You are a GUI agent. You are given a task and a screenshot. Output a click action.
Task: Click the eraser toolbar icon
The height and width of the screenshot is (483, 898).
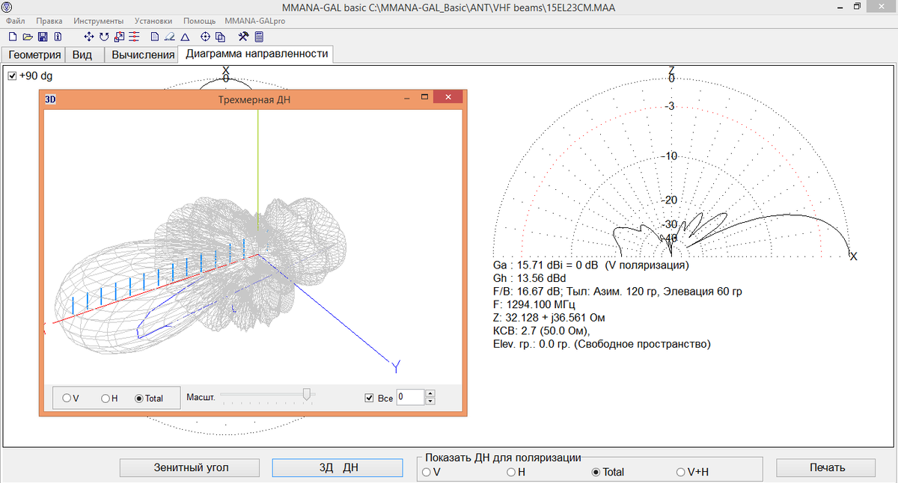tap(169, 37)
